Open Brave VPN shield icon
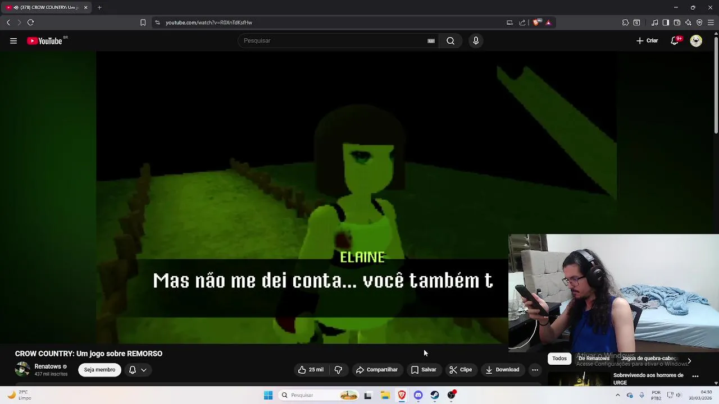 tap(699, 22)
